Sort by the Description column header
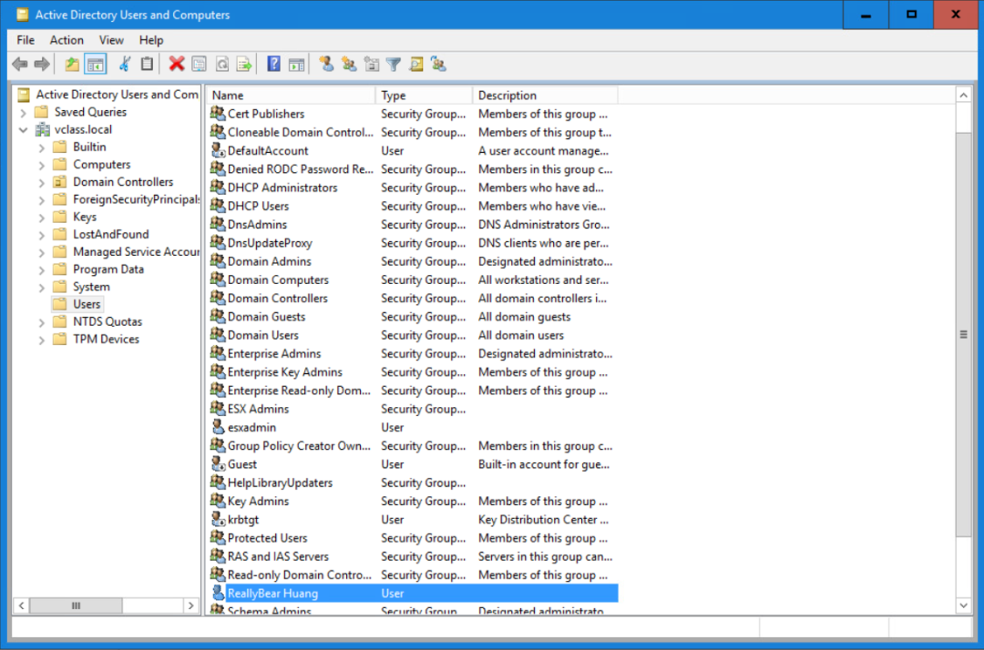Viewport: 984px width, 650px height. point(545,96)
